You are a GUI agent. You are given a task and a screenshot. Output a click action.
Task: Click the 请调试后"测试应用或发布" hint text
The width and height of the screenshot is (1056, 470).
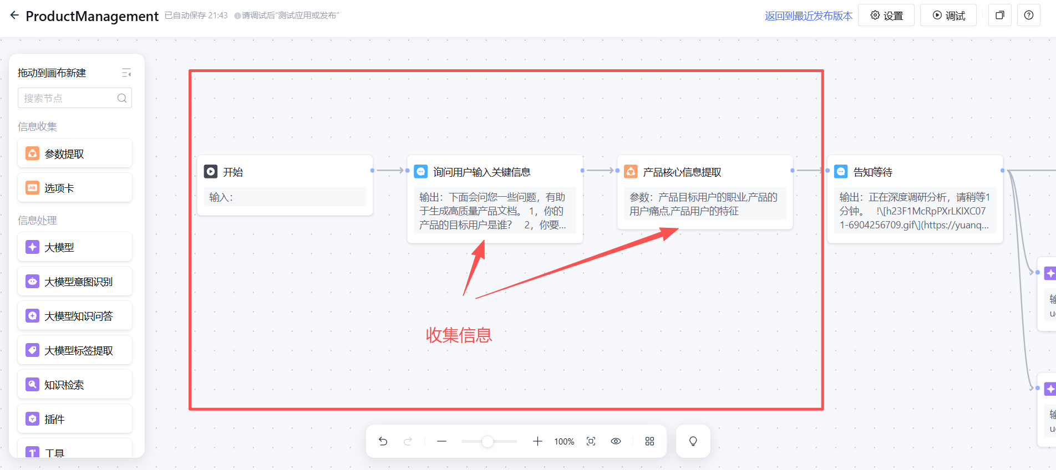287,16
